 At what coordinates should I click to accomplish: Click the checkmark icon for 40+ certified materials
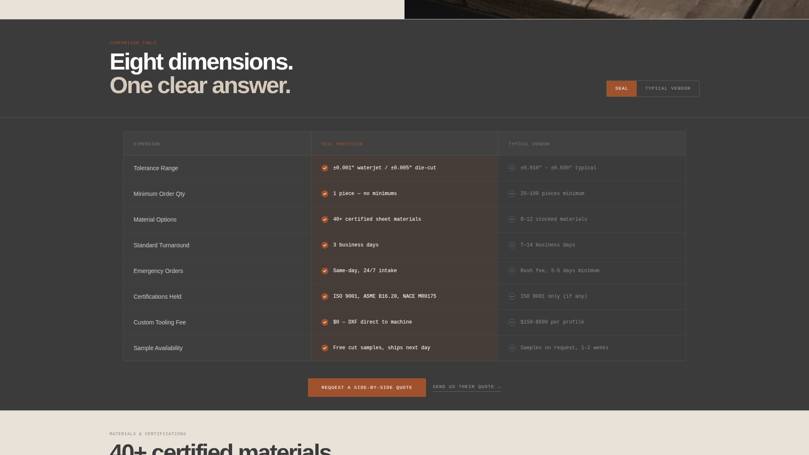[324, 219]
